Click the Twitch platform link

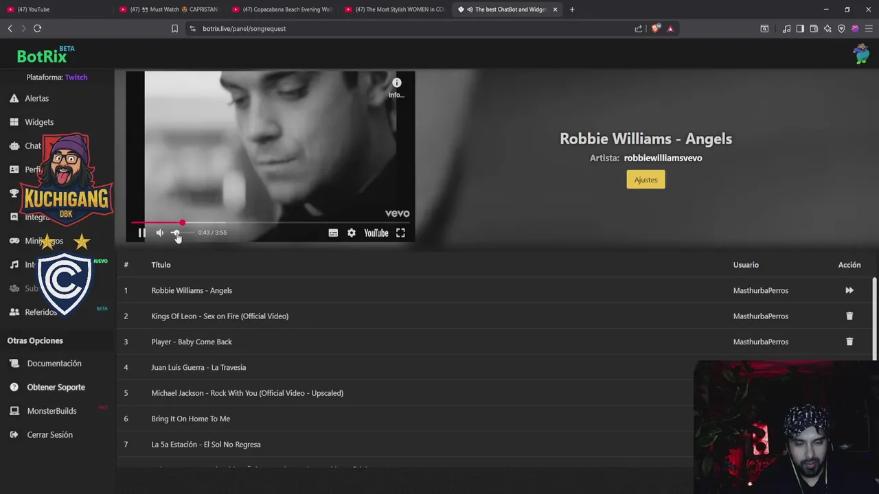[x=76, y=78]
